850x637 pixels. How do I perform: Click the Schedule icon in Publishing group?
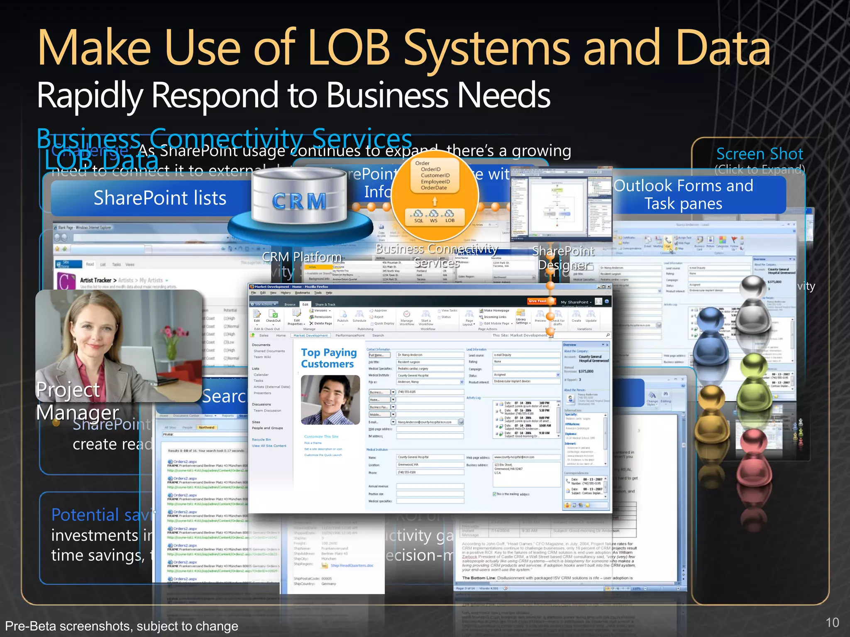tap(359, 314)
